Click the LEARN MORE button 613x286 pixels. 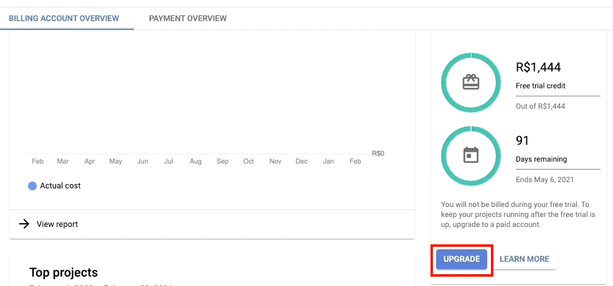click(x=525, y=259)
